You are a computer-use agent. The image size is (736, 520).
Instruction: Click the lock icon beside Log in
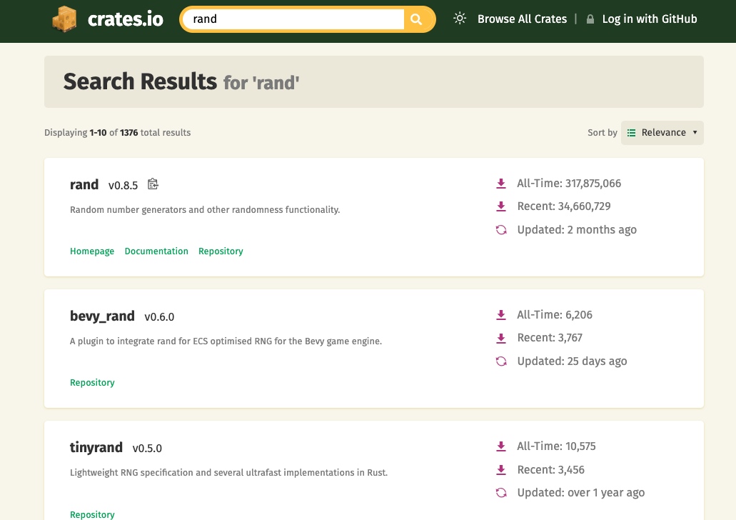click(590, 19)
